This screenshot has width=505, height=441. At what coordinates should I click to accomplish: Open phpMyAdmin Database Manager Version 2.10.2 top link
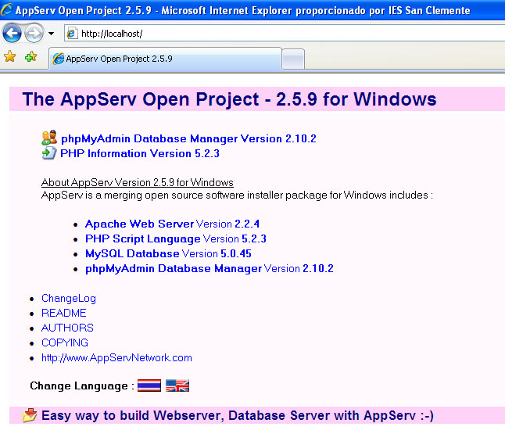coord(188,138)
